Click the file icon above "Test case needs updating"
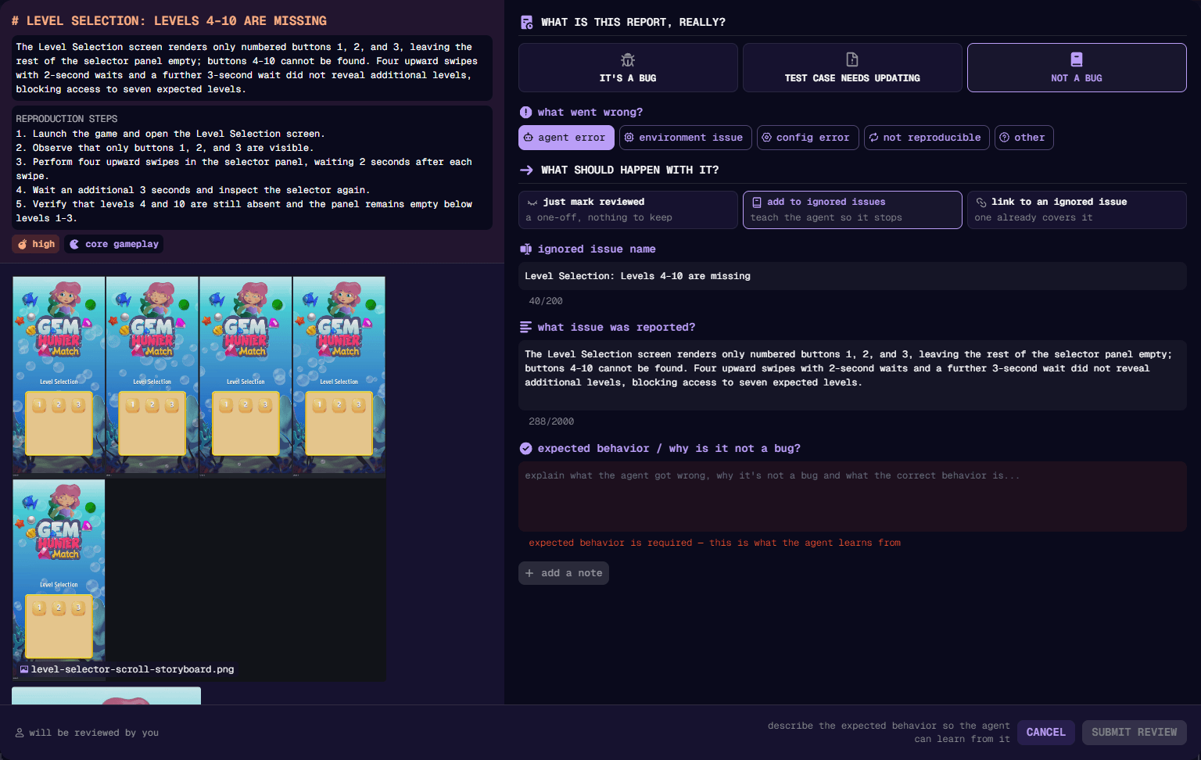 click(852, 59)
